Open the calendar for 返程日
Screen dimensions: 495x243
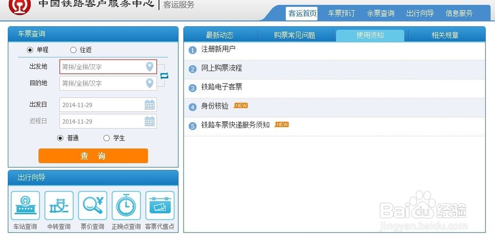click(x=149, y=121)
